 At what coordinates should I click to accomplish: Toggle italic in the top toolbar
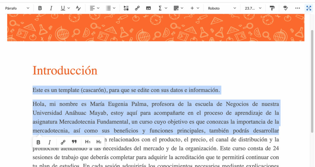coord(51,8)
